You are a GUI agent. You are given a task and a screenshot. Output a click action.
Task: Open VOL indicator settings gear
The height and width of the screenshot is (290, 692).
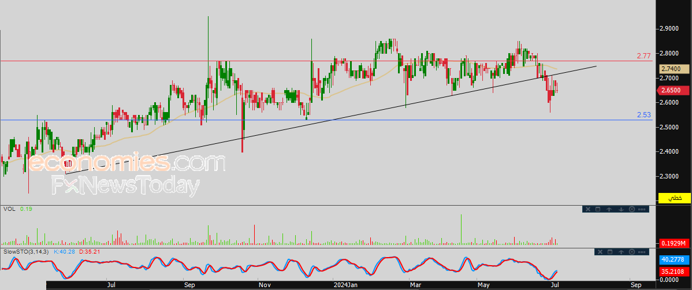[x=632, y=209]
